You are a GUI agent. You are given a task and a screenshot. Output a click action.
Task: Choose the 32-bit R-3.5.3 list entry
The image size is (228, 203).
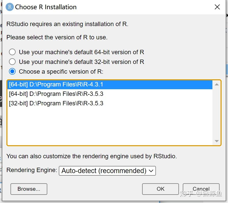[x=56, y=103]
